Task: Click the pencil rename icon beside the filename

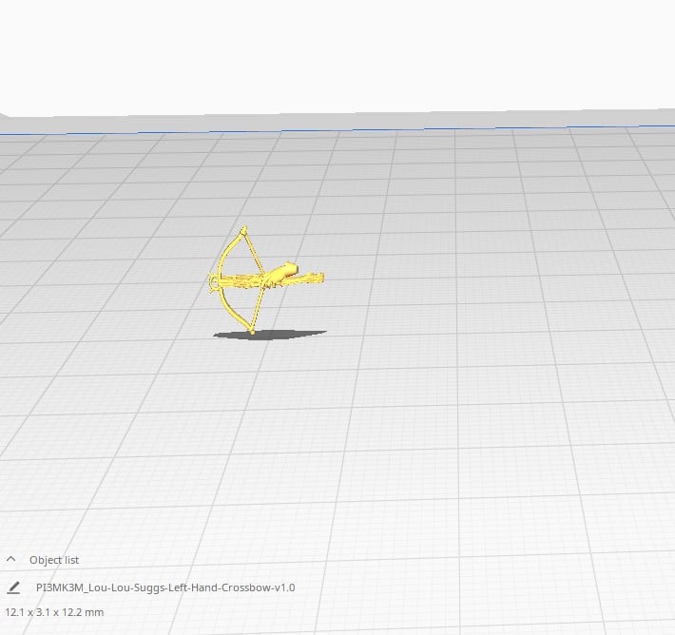Action: (13, 587)
